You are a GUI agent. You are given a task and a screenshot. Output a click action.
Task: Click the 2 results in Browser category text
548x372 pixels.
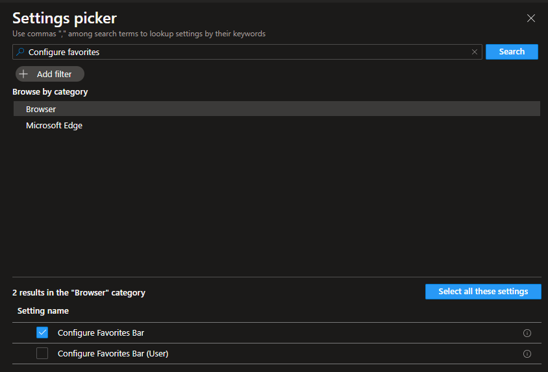click(x=79, y=292)
